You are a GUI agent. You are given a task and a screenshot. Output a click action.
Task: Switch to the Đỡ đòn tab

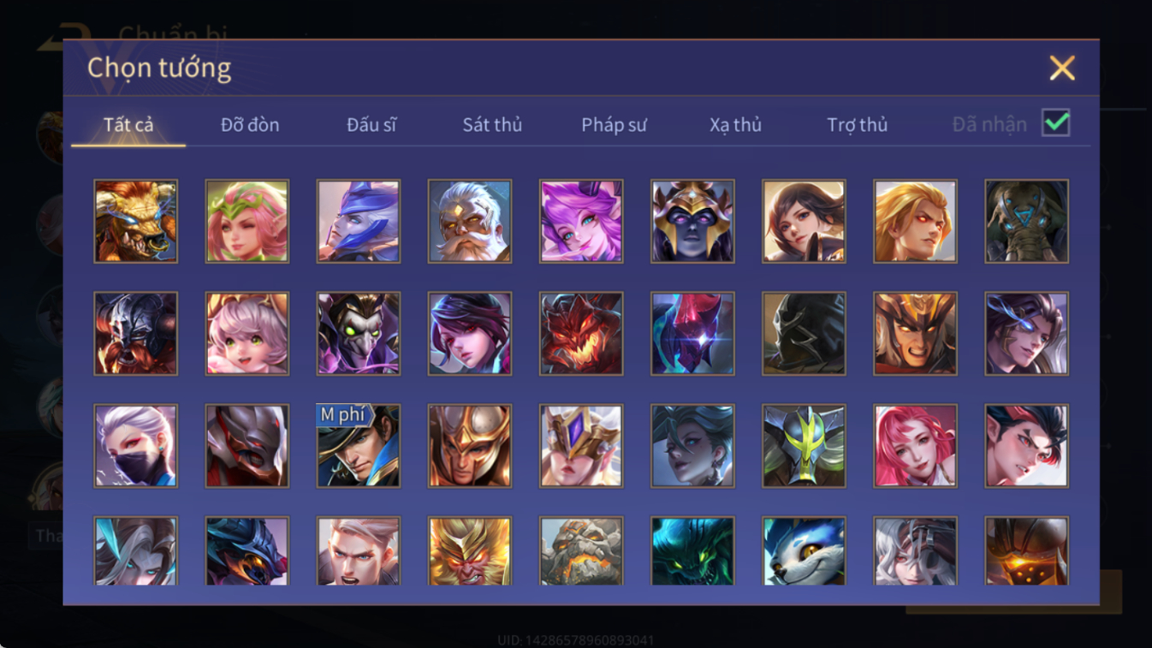pyautogui.click(x=250, y=125)
